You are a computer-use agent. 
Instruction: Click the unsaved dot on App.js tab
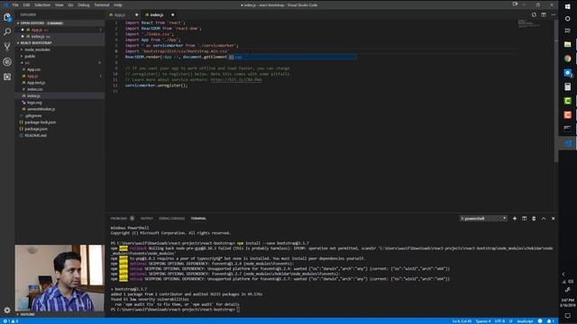[136, 14]
